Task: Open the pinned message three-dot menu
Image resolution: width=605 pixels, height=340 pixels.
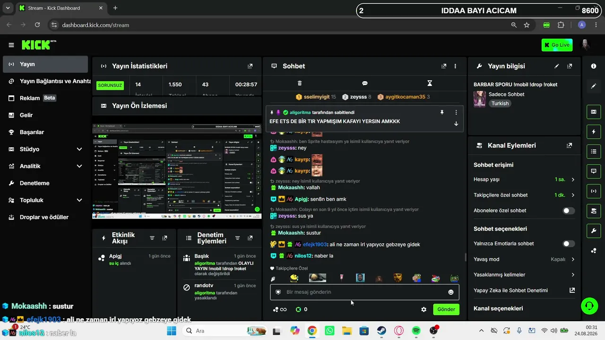Action: (456, 112)
